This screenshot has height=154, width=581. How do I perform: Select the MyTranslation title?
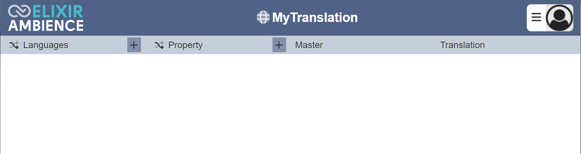pos(315,17)
